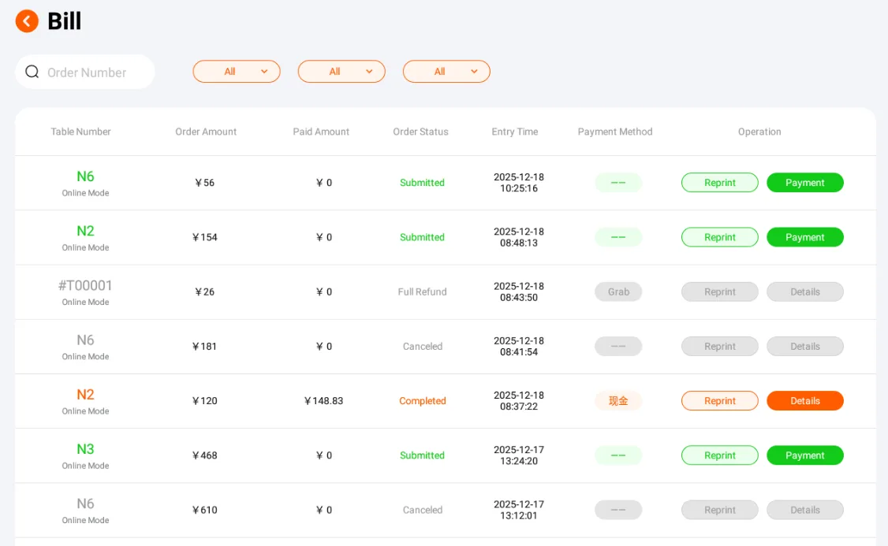
Task: Go back using the orange arrow icon
Action: 27,21
